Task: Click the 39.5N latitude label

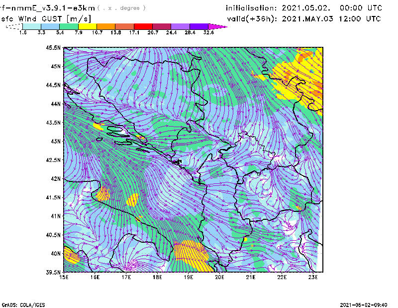Action: click(53, 273)
